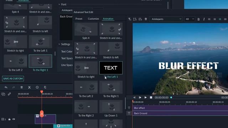Open the sliders edit icon in the timeline toolbar
The width and height of the screenshot is (228, 128).
(x=45, y=87)
